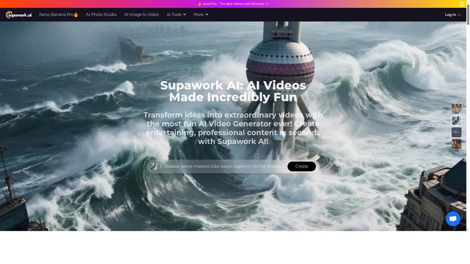This screenshot has width=470, height=264.
Task: Close the top promo banner
Action: [462, 4]
